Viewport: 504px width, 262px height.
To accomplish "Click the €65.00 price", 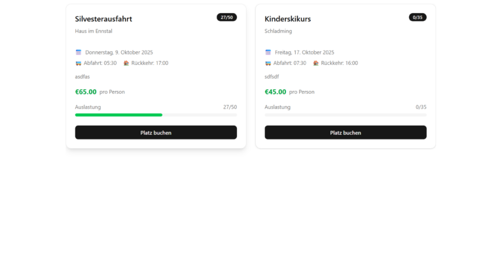I will pos(86,92).
